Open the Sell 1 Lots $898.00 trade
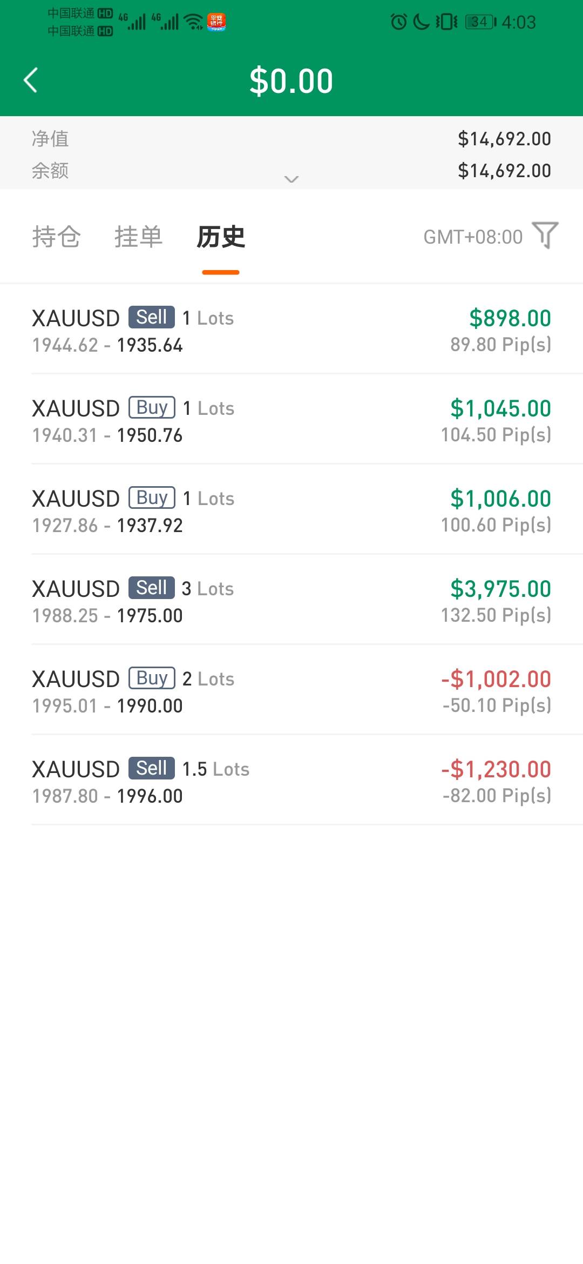Image resolution: width=583 pixels, height=1264 pixels. [291, 330]
